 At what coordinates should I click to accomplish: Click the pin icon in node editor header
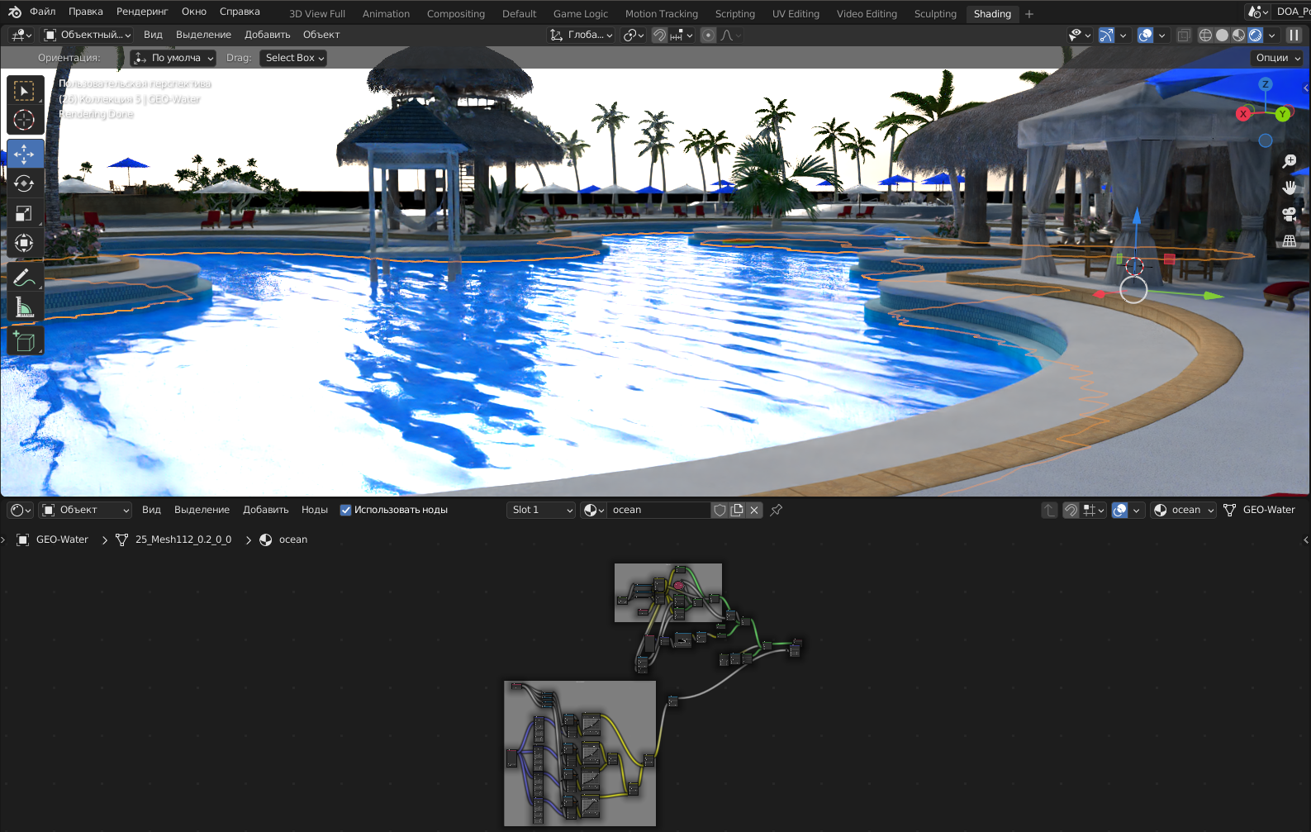tap(776, 511)
